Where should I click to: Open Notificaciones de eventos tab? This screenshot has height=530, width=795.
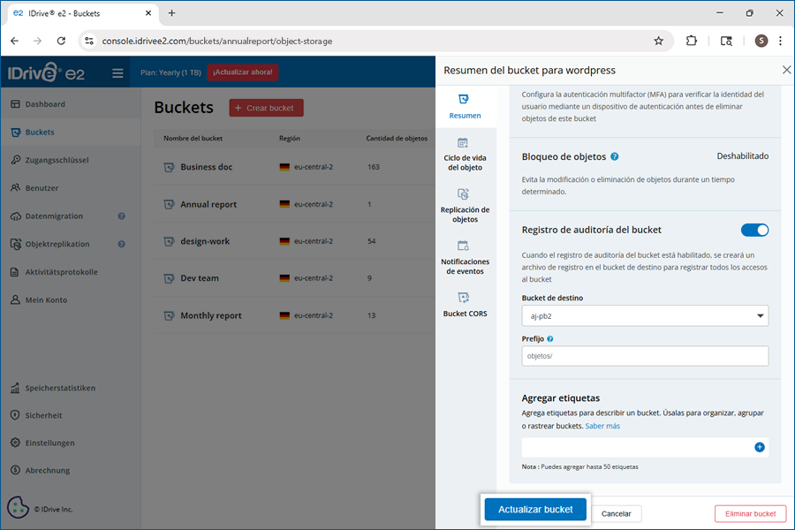point(465,258)
